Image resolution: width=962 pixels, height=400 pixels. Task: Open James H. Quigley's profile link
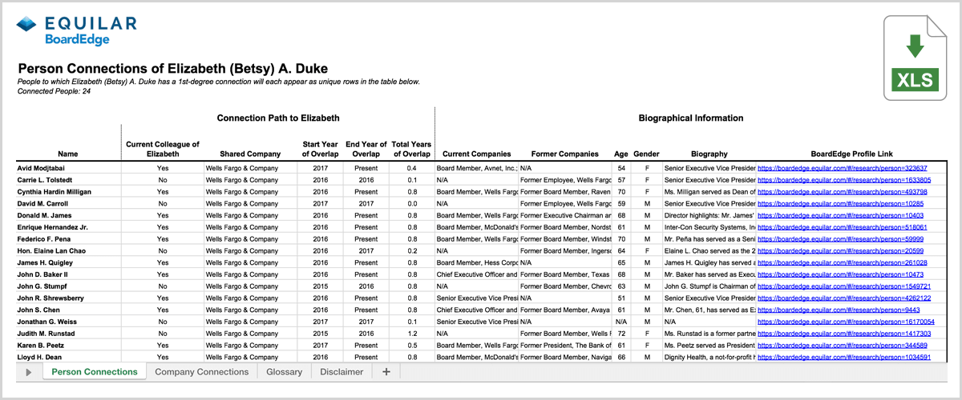[x=842, y=262]
